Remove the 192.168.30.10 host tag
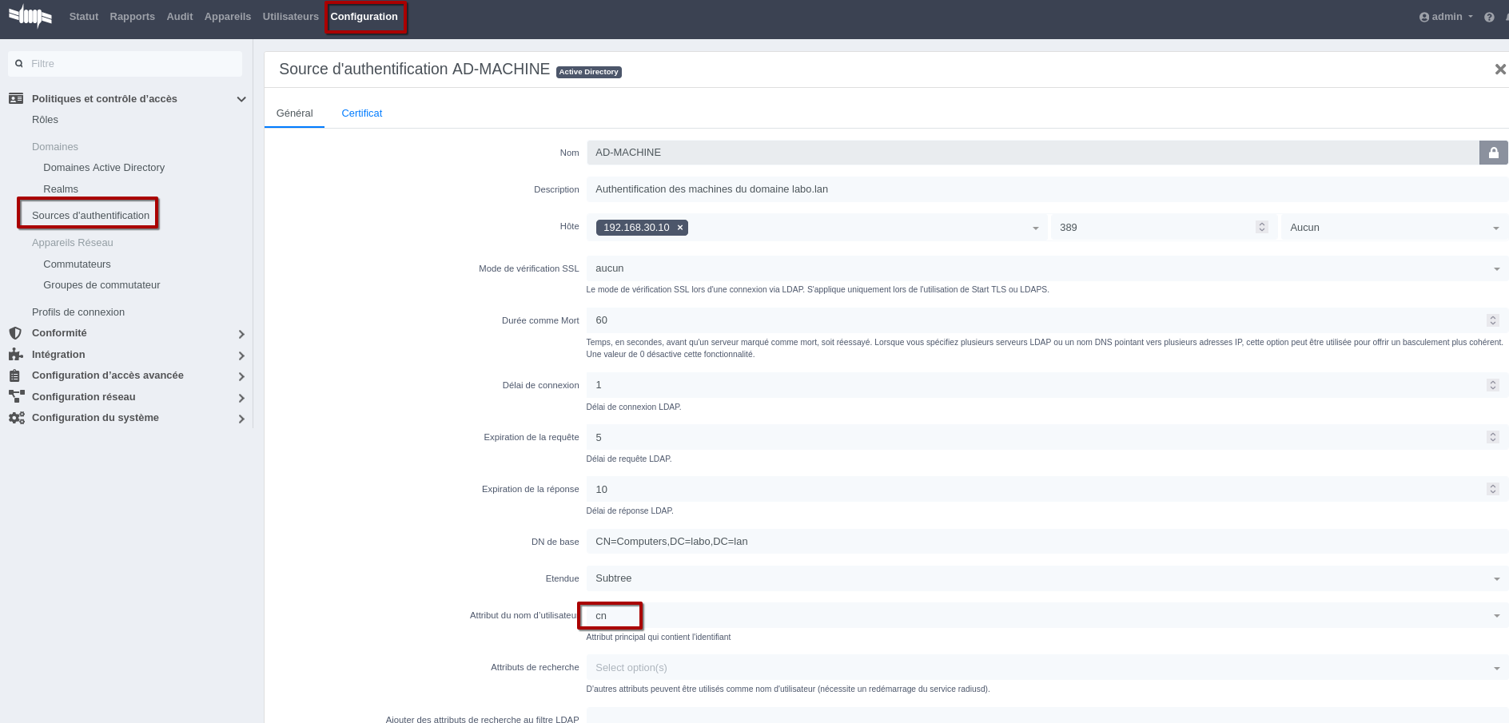The width and height of the screenshot is (1509, 723). coord(680,228)
